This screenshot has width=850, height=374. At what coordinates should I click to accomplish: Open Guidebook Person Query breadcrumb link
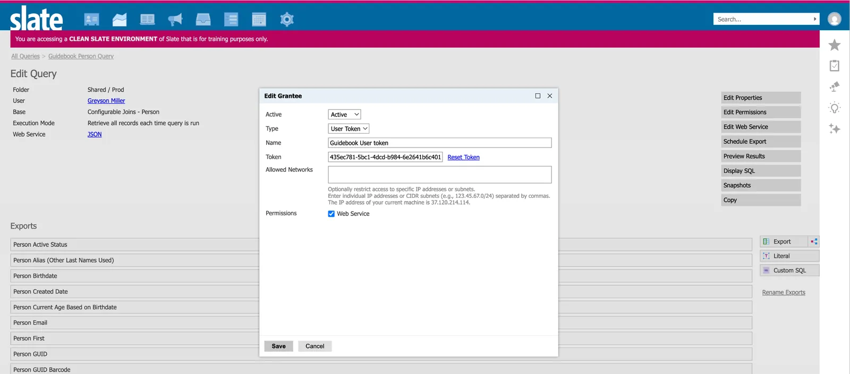[81, 56]
